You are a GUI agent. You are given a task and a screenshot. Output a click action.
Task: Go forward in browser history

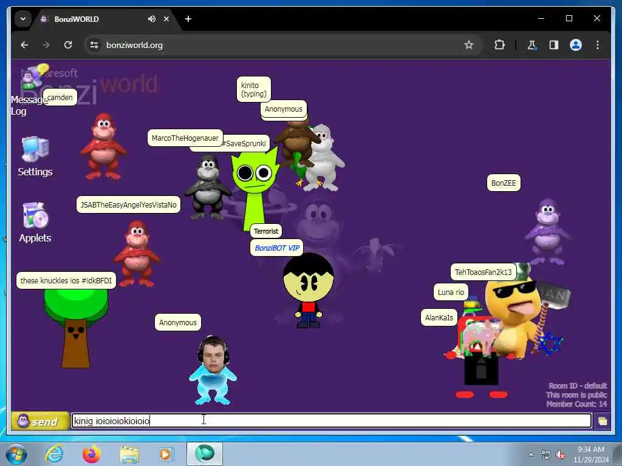(46, 45)
